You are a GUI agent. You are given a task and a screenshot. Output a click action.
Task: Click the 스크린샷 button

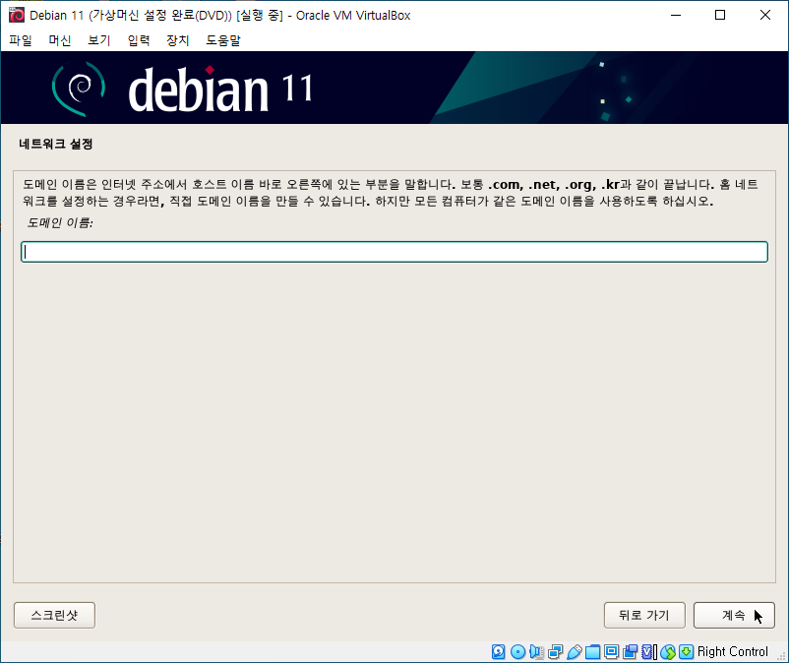tap(54, 615)
